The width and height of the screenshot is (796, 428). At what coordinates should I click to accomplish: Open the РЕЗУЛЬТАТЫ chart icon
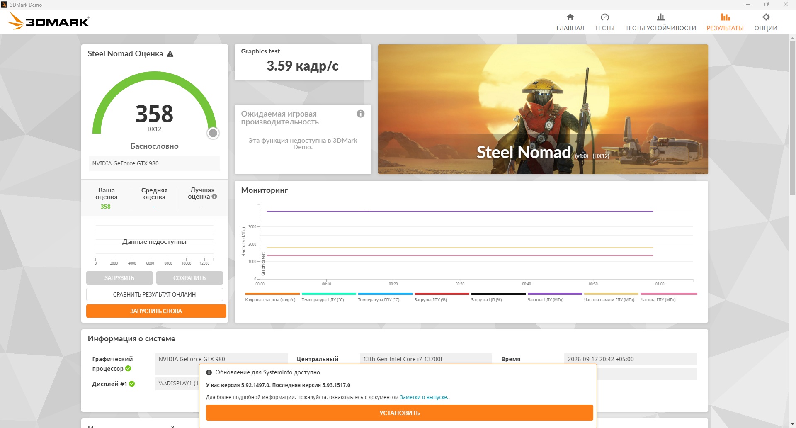(x=725, y=17)
